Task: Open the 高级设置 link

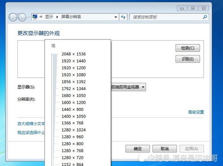Action: [x=196, y=112]
